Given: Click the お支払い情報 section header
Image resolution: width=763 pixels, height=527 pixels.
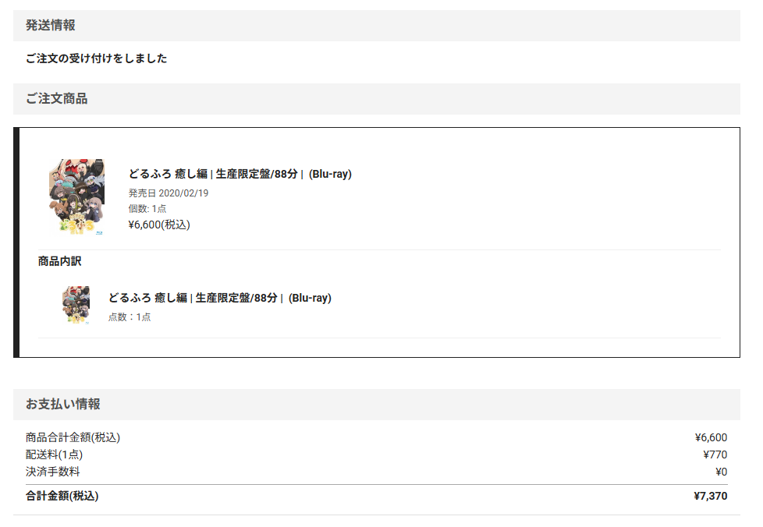Looking at the screenshot, I should [x=62, y=404].
